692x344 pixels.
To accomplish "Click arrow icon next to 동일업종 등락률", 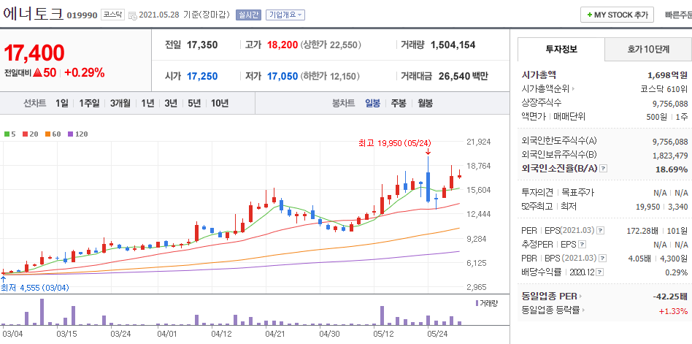I will pos(583,310).
